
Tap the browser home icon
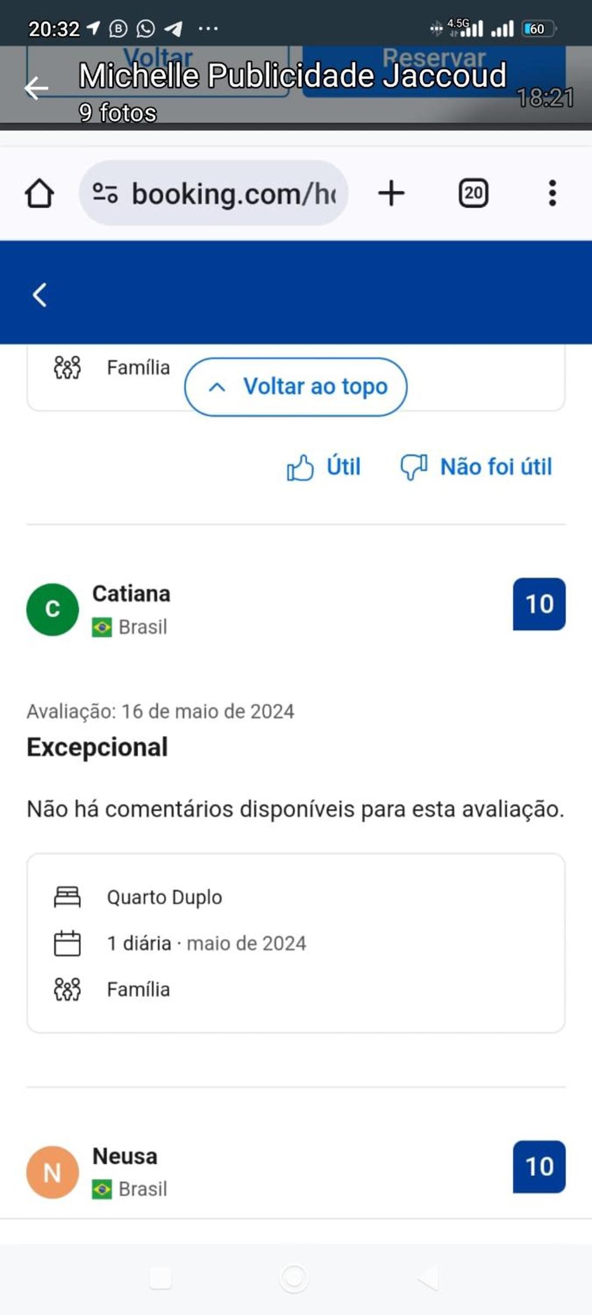(39, 193)
